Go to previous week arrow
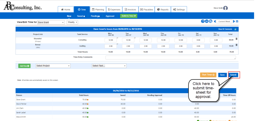 tap(215, 21)
